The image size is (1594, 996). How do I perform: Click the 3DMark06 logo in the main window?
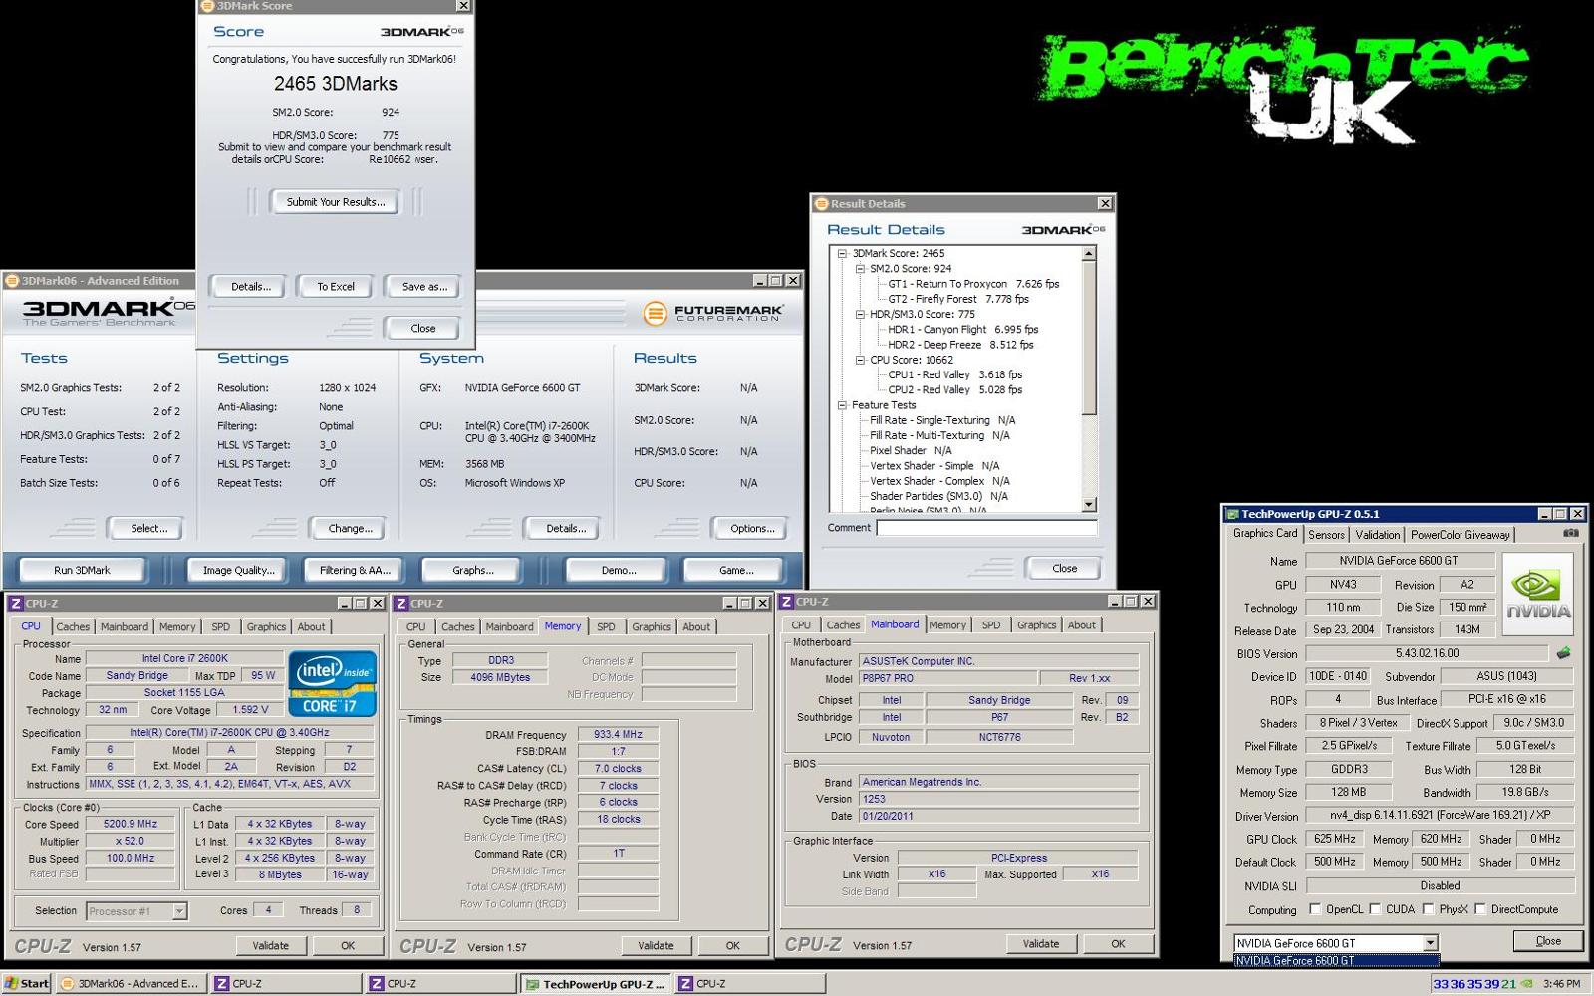[x=108, y=312]
